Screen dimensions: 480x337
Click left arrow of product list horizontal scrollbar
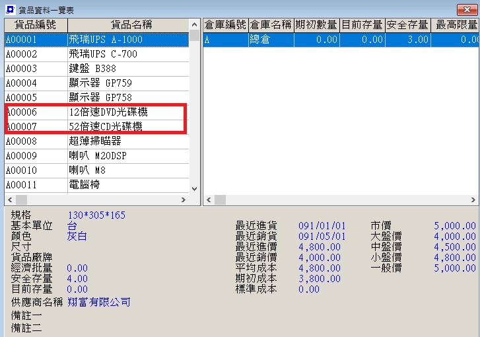(x=10, y=200)
